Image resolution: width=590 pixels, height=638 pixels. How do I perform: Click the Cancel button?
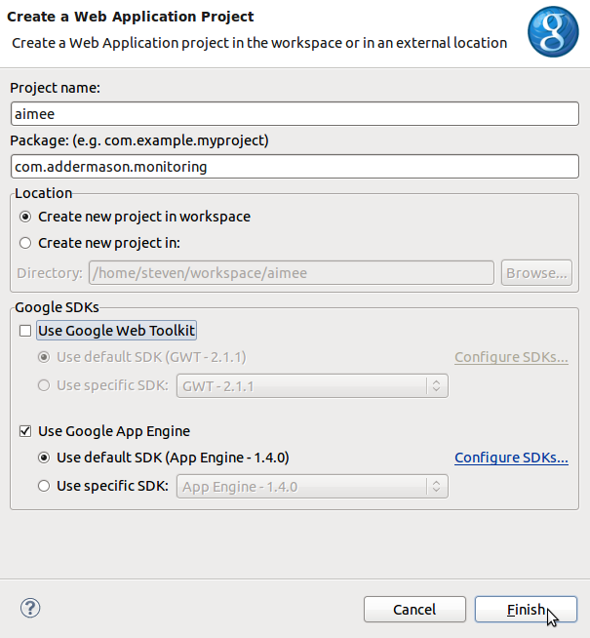pos(414,610)
